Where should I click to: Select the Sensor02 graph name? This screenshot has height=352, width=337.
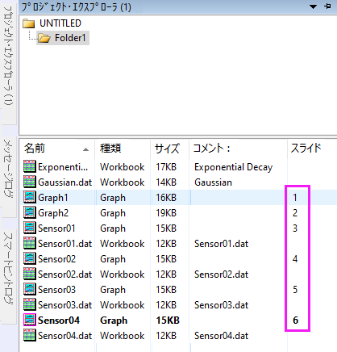tap(56, 259)
